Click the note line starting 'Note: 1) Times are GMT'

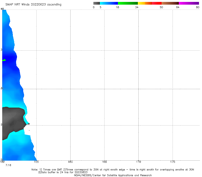(x=112, y=170)
